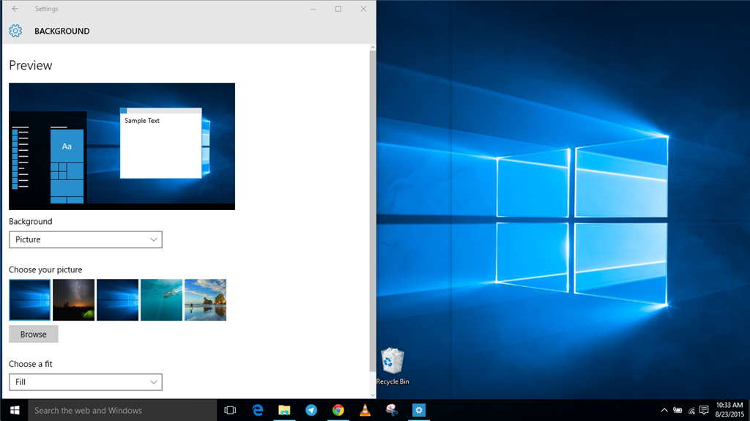Click the Browse button
The image size is (750, 421).
(34, 334)
